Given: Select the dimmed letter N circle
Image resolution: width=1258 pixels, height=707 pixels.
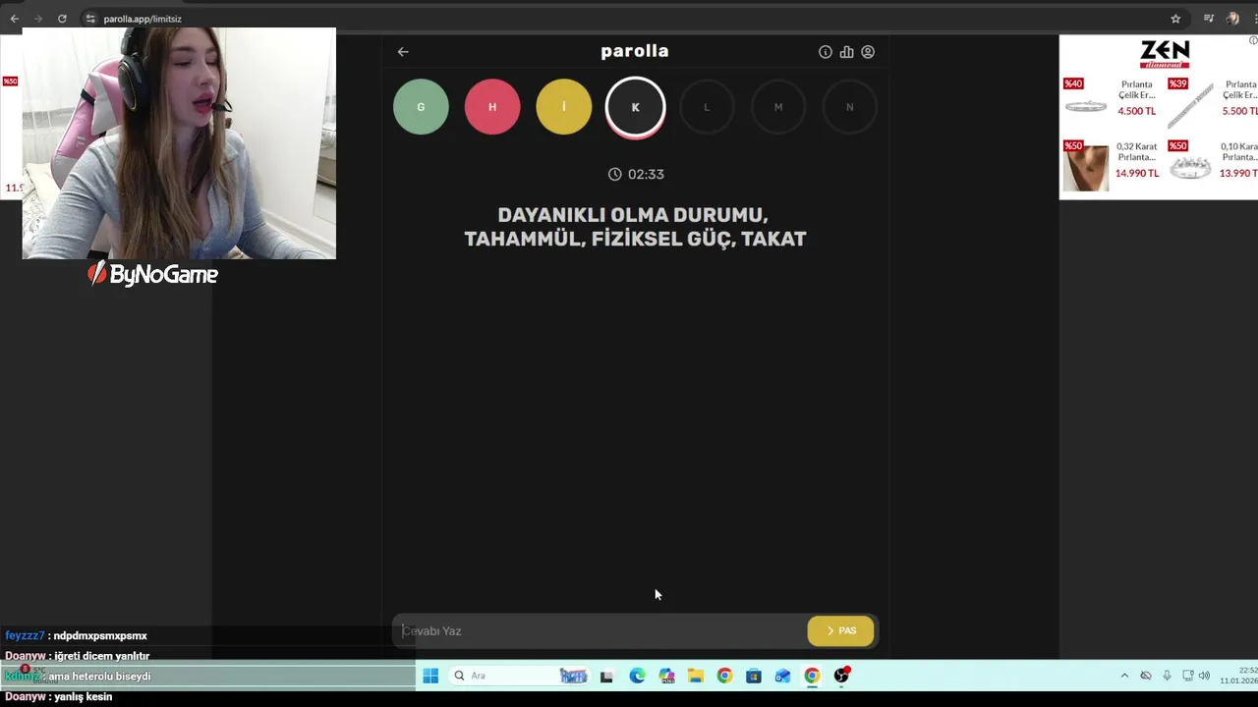Looking at the screenshot, I should pos(850,107).
